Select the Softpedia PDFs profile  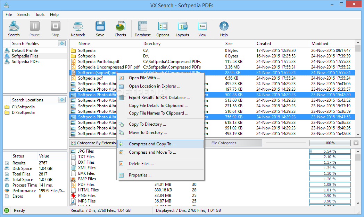click(x=35, y=62)
